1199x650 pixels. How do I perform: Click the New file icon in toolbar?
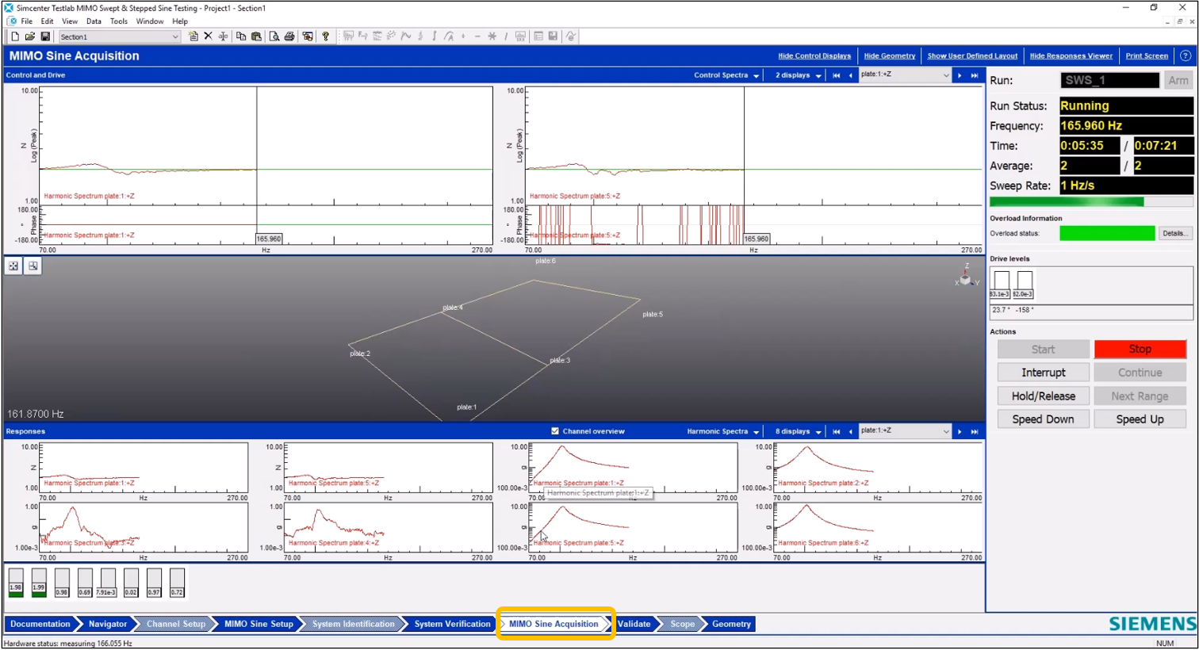[x=14, y=36]
